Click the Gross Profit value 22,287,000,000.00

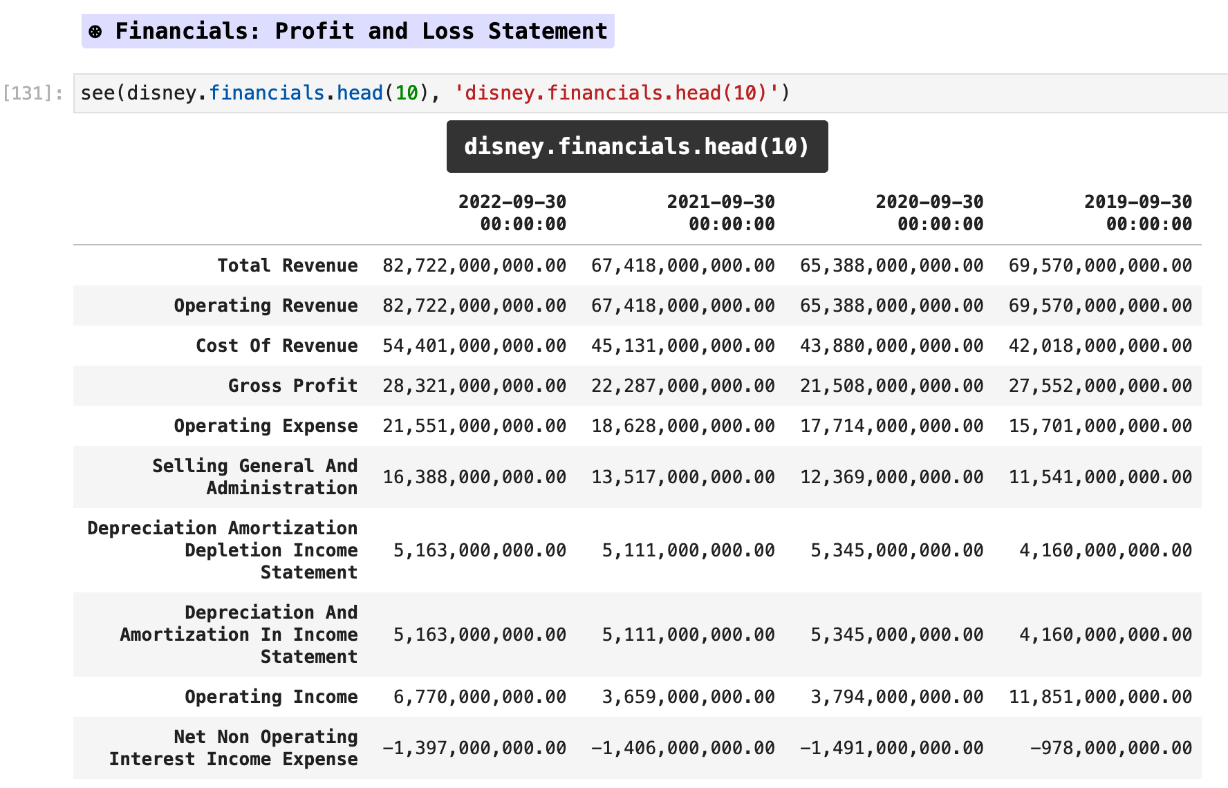tap(683, 386)
